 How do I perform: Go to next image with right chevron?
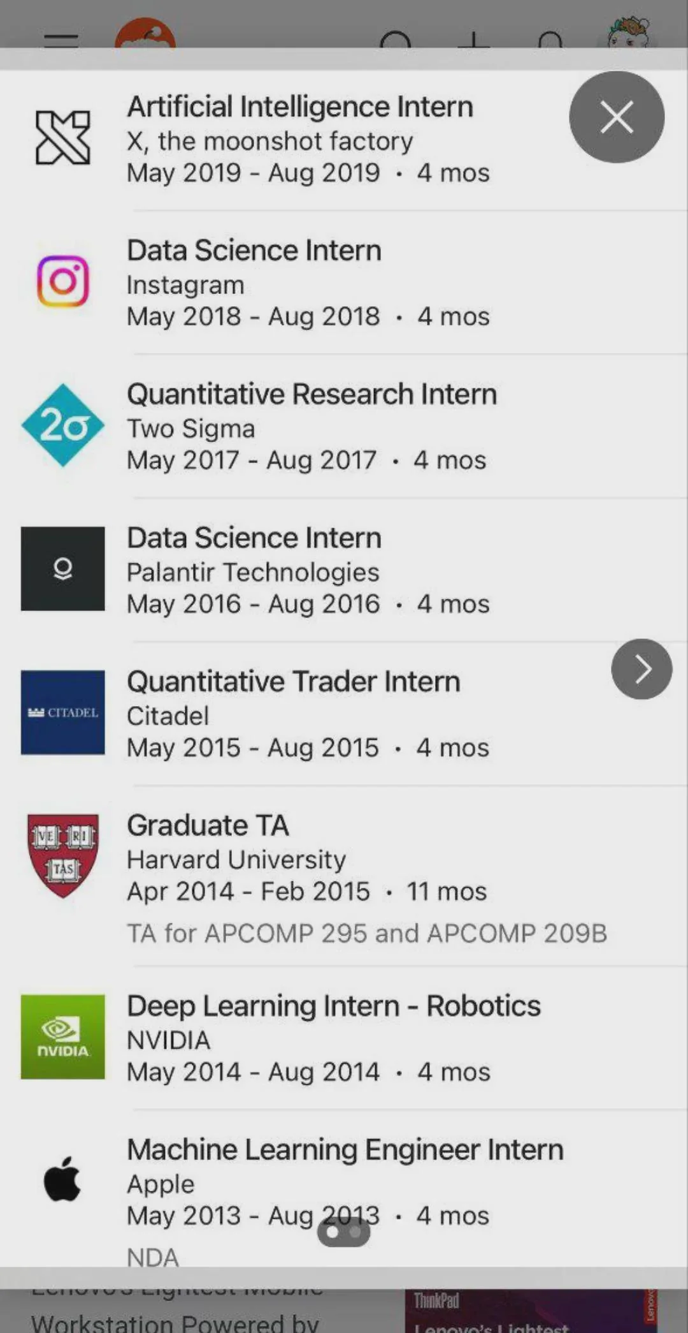[641, 669]
